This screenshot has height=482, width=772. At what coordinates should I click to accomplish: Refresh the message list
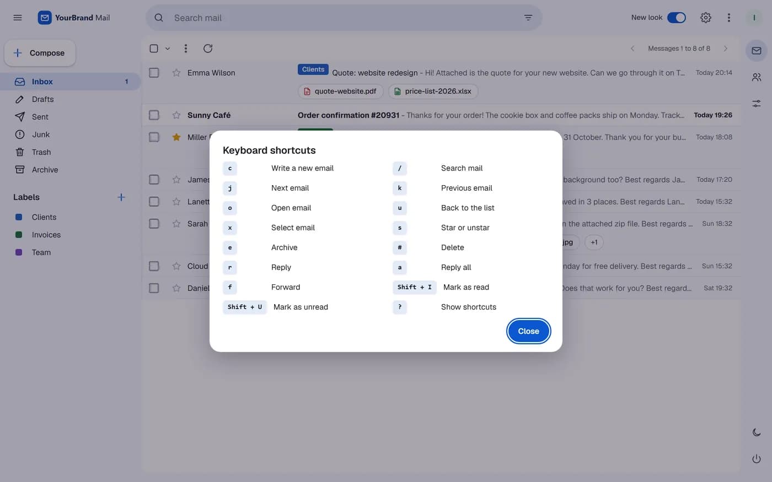point(208,48)
